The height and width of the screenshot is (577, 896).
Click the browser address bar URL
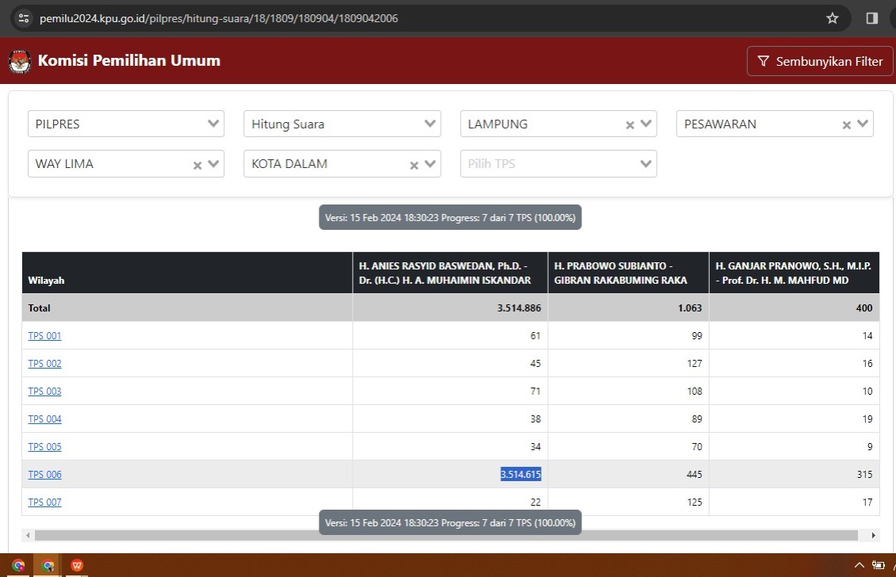(219, 18)
